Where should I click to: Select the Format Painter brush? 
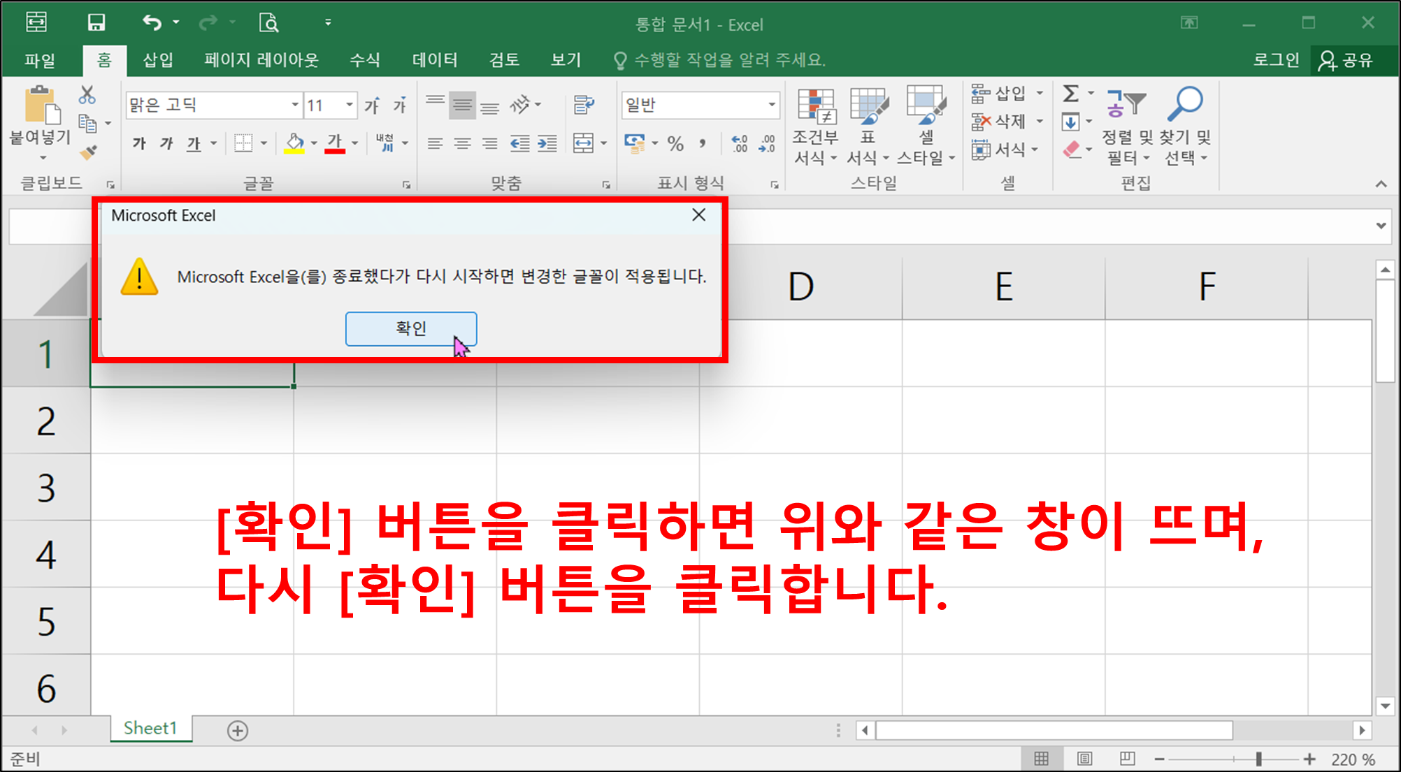[88, 152]
